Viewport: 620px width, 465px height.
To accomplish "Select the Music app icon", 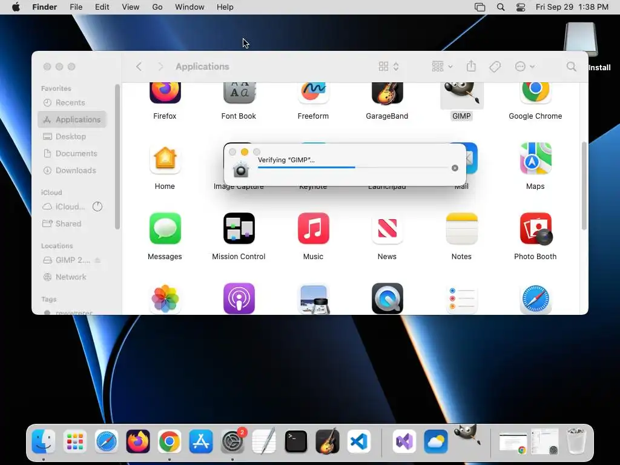I will tap(313, 228).
